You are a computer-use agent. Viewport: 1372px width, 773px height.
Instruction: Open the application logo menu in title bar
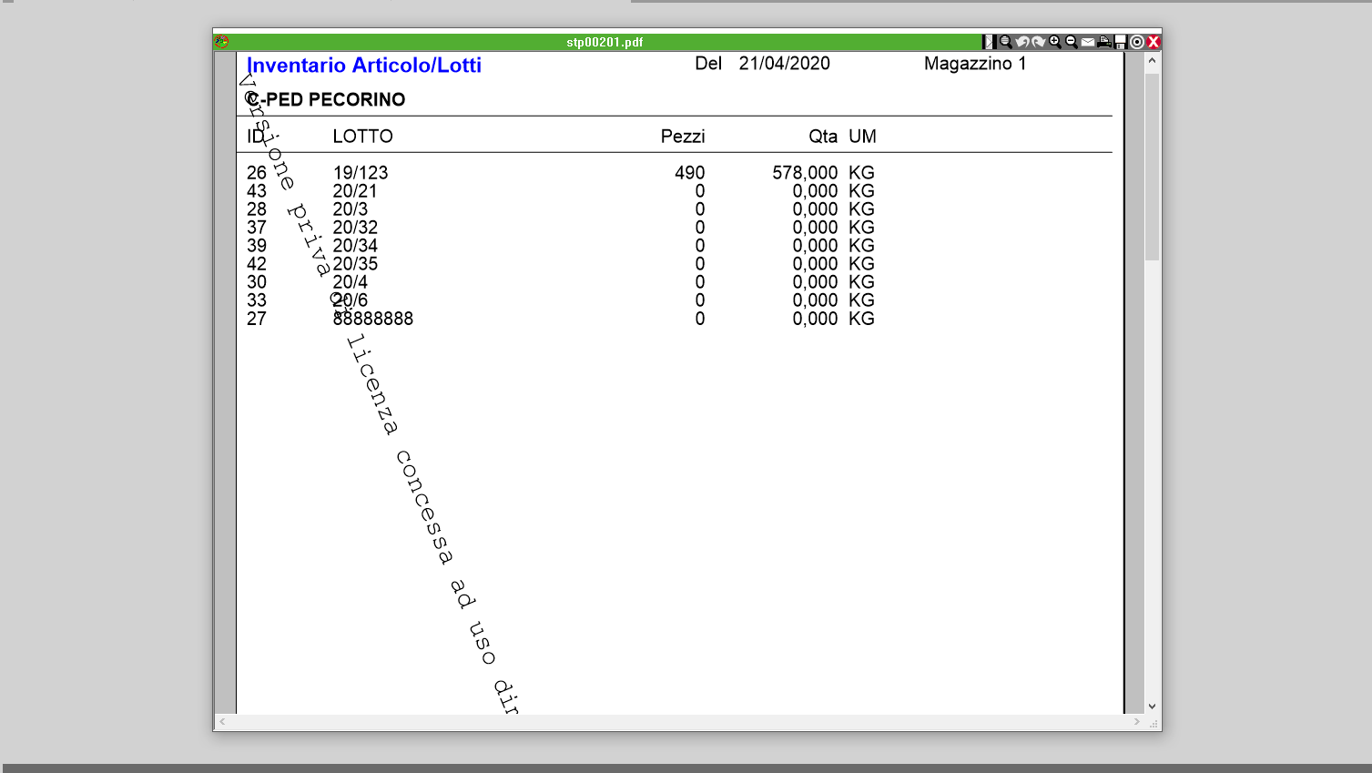tap(221, 42)
